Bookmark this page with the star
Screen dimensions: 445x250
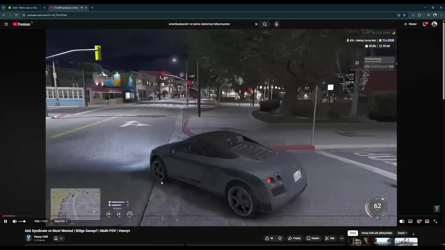(x=404, y=15)
